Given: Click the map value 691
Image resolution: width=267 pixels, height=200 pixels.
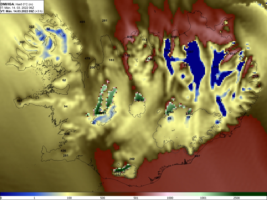Looking at the screenshot, I should 186,65.
